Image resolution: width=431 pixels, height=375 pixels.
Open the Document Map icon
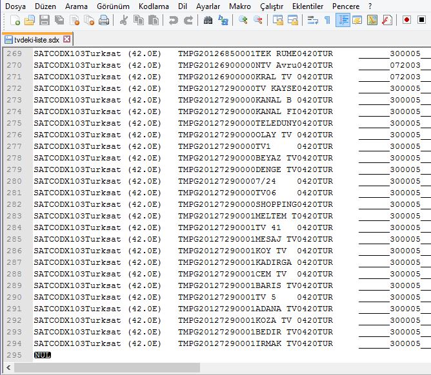coord(372,21)
